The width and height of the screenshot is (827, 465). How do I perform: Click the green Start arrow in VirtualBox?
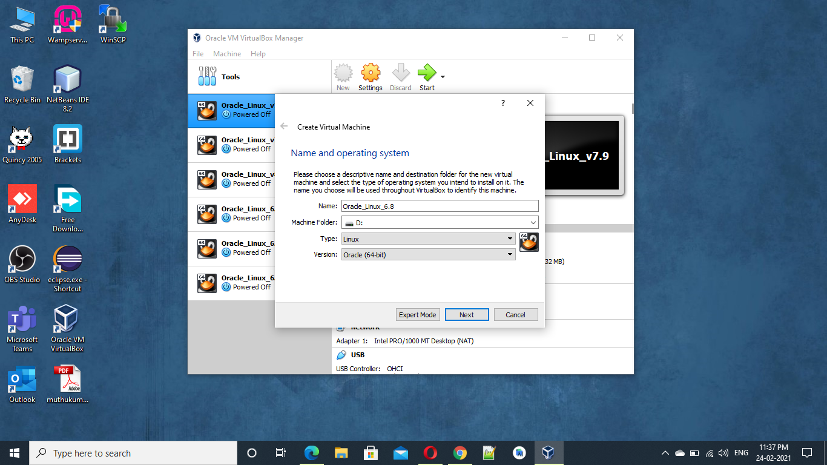coord(427,77)
